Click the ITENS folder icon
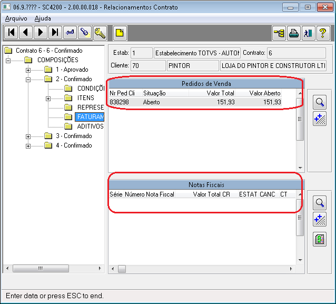Screen dimensions: 336x304 (68, 98)
